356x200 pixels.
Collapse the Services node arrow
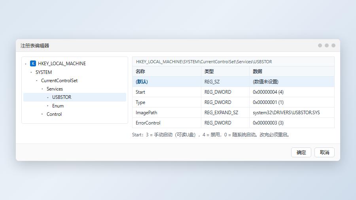click(42, 89)
